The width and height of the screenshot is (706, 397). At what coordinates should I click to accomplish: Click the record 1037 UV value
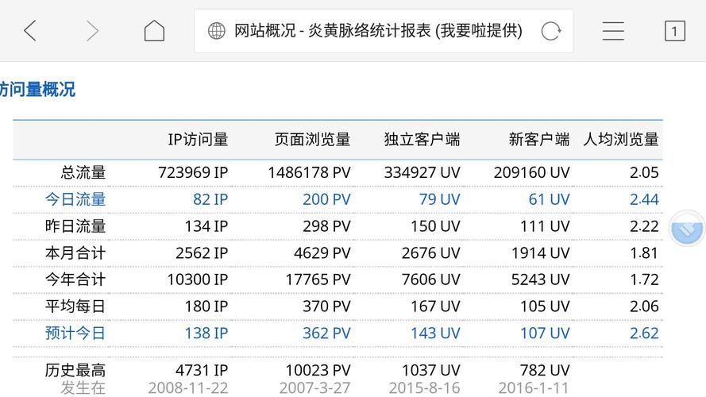point(431,371)
